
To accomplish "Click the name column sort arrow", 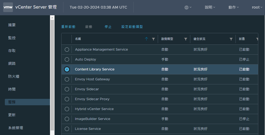I will point(146,39).
